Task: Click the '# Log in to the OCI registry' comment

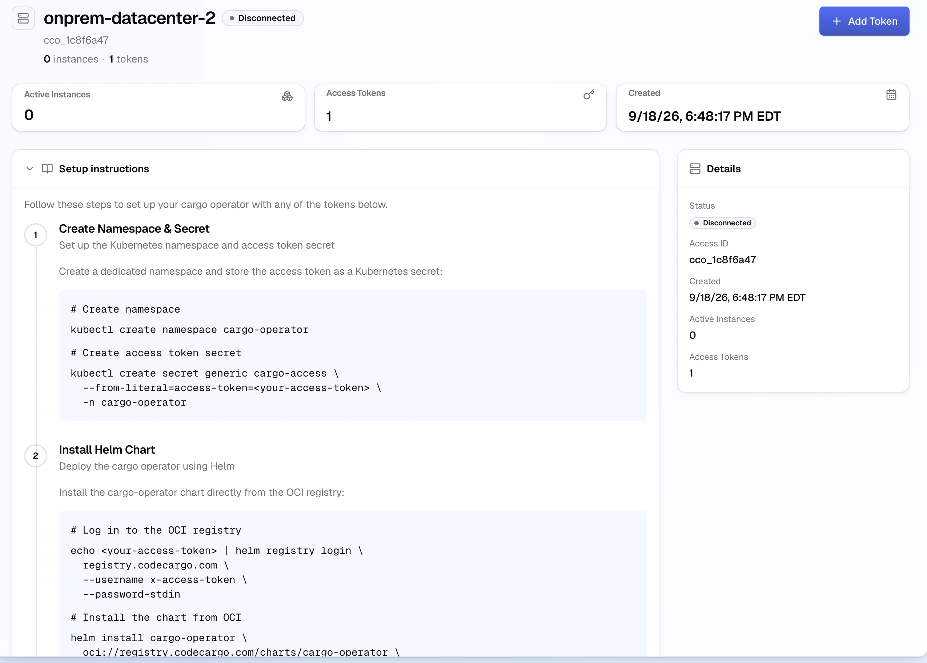Action: pos(156,530)
